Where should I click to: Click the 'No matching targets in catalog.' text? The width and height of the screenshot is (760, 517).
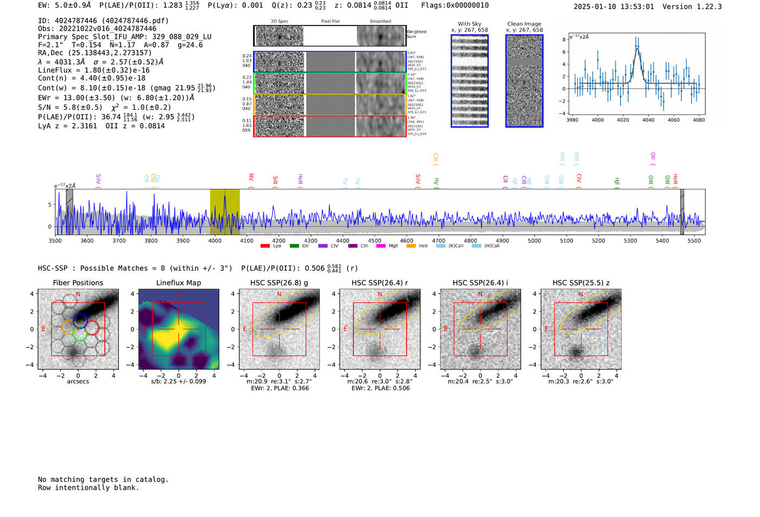coord(103,480)
